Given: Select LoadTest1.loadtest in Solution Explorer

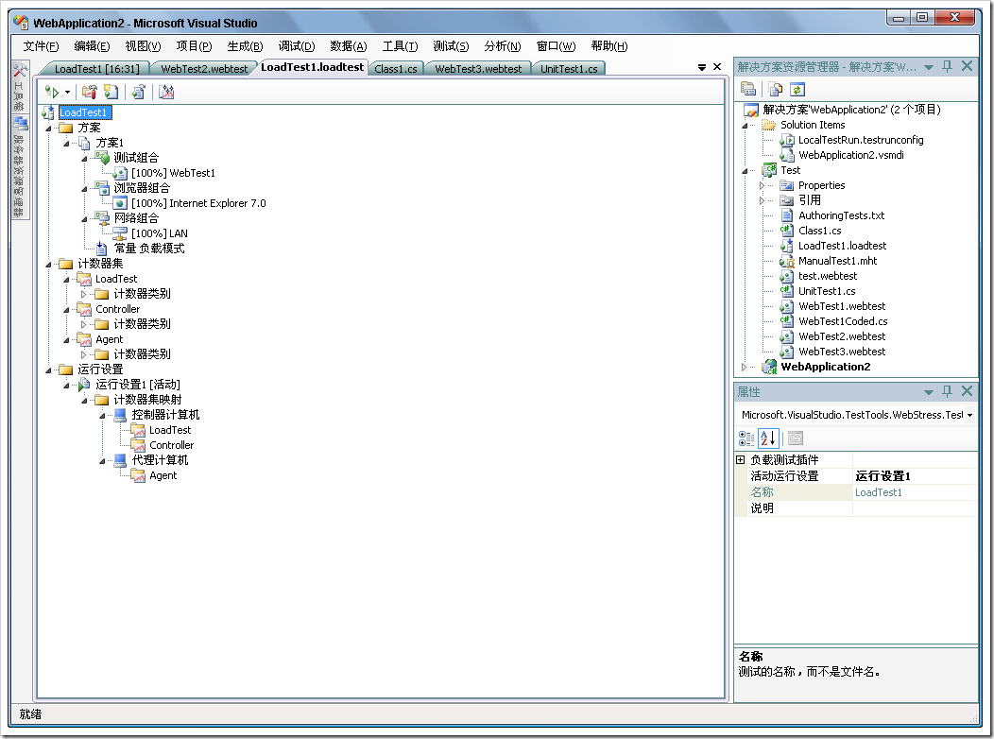Looking at the screenshot, I should (x=842, y=246).
